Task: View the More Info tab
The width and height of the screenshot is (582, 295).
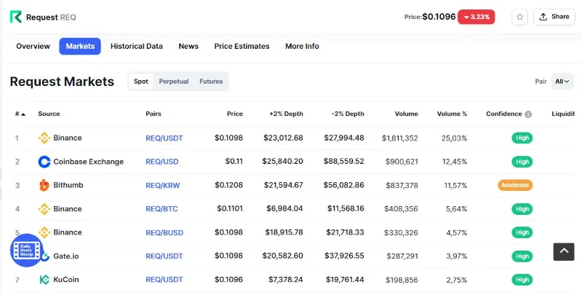Action: [x=302, y=47]
